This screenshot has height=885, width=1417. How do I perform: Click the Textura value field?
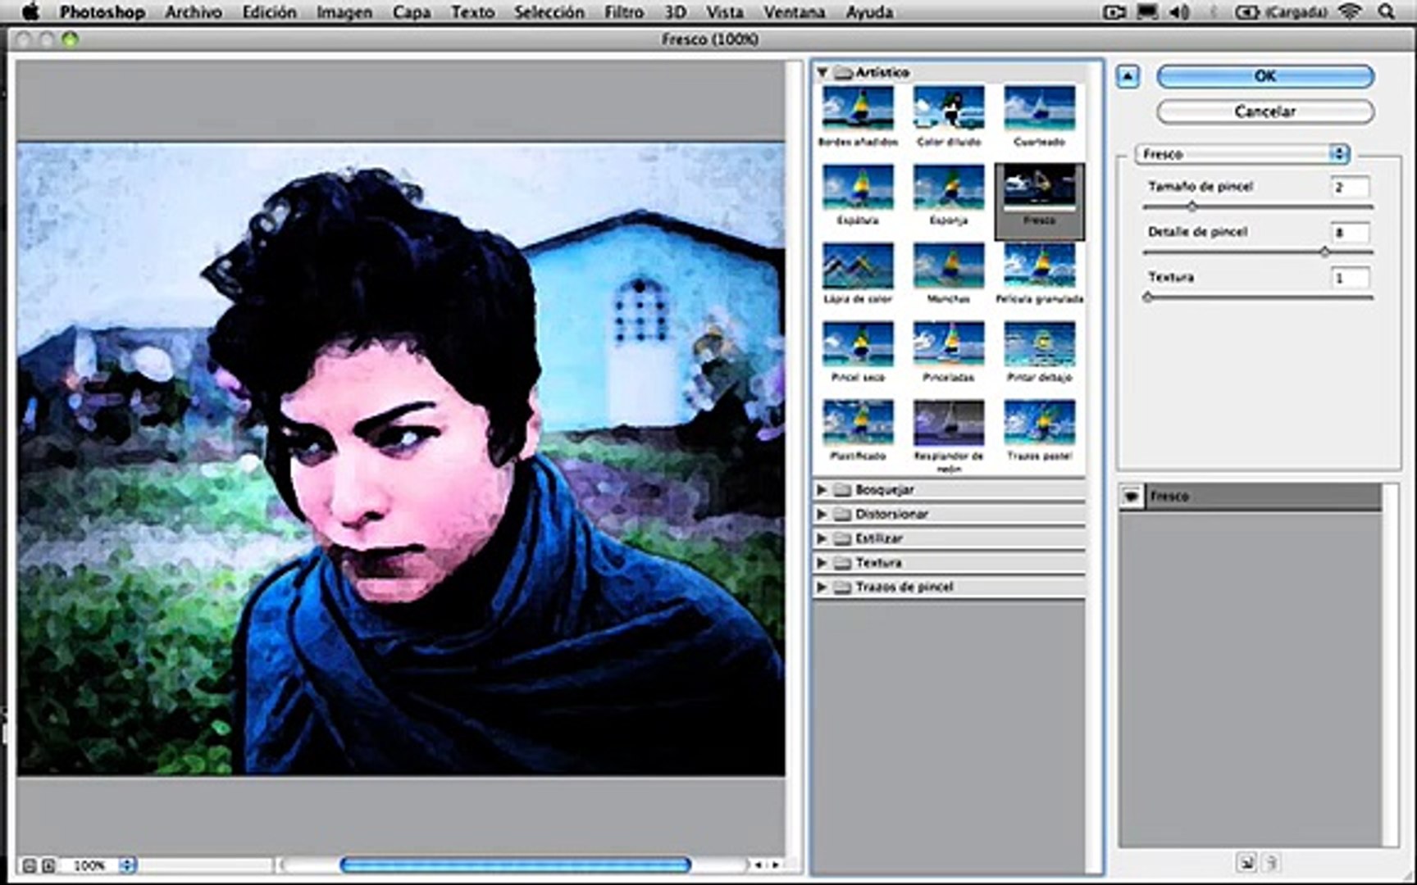(1350, 277)
